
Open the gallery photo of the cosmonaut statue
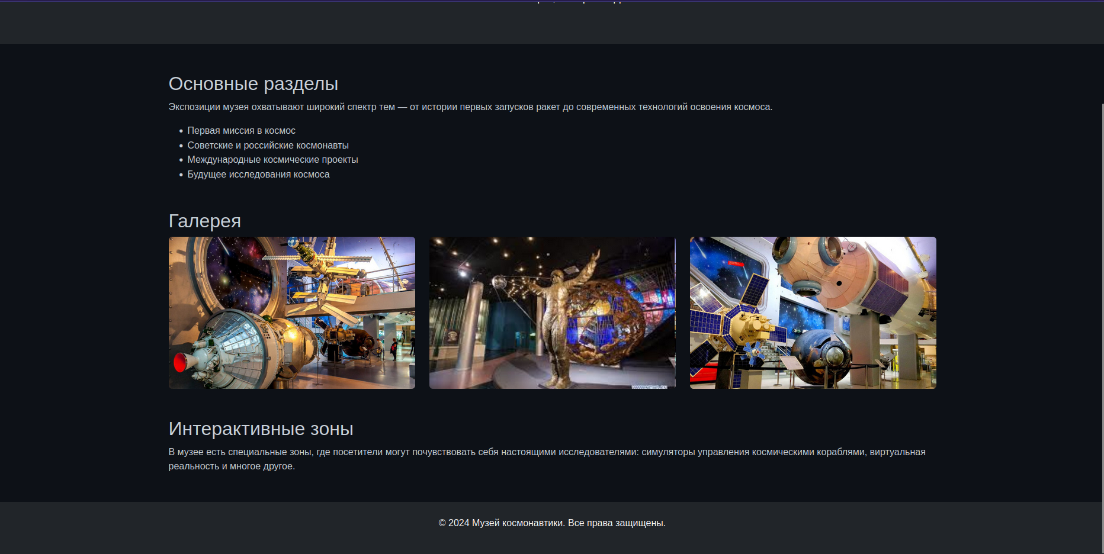(x=552, y=313)
